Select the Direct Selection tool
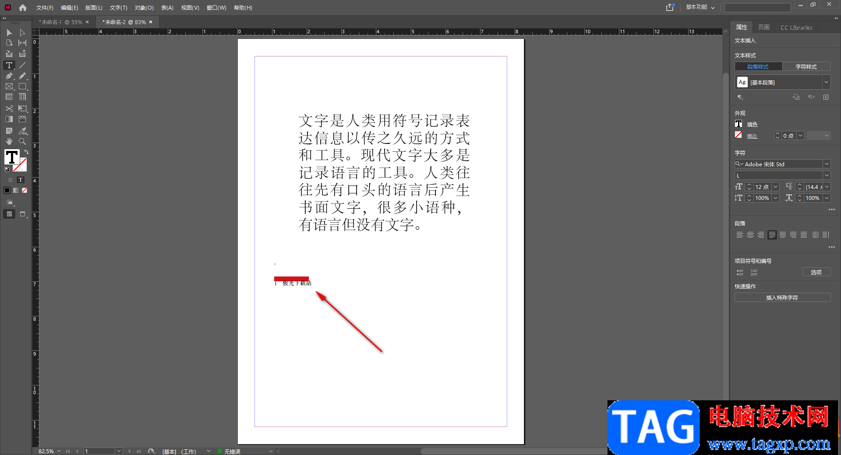Viewport: 841px width, 455px height. click(22, 33)
